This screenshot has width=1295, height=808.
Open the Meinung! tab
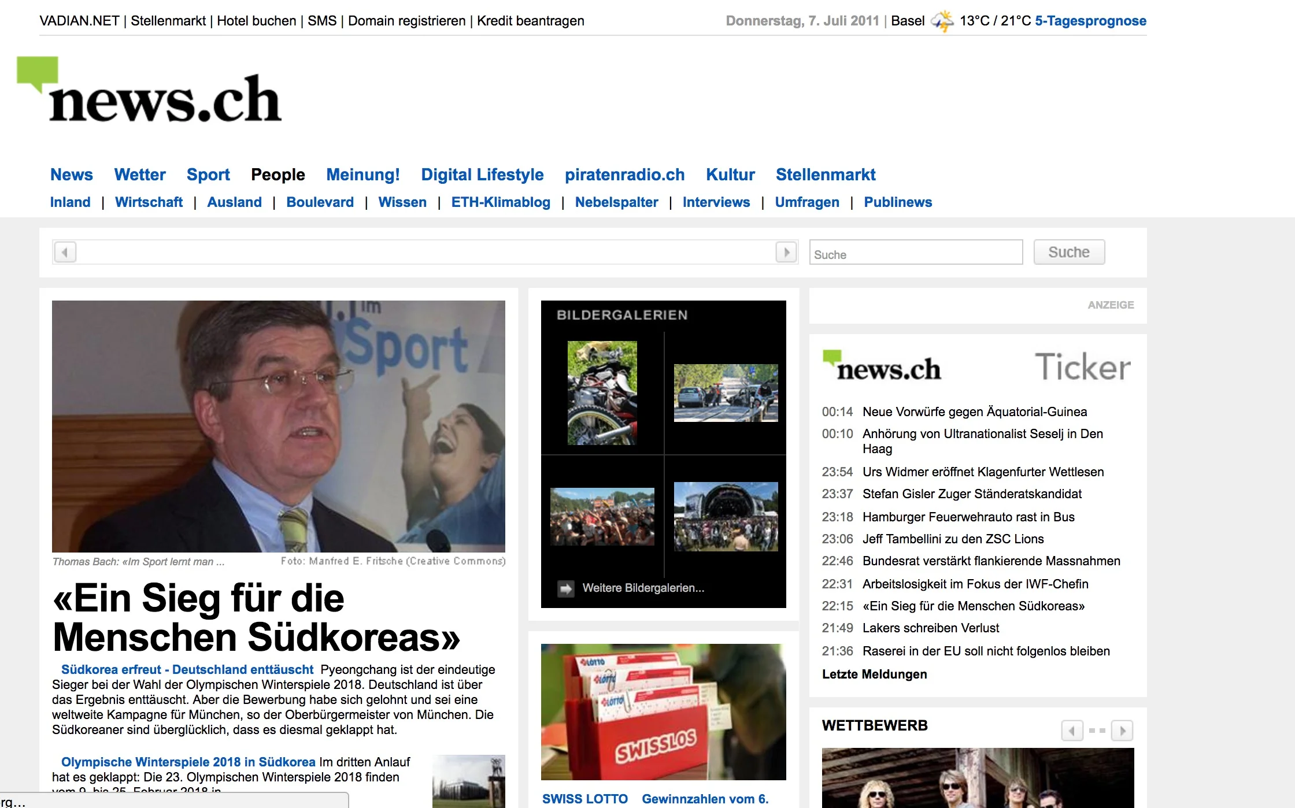pyautogui.click(x=363, y=175)
